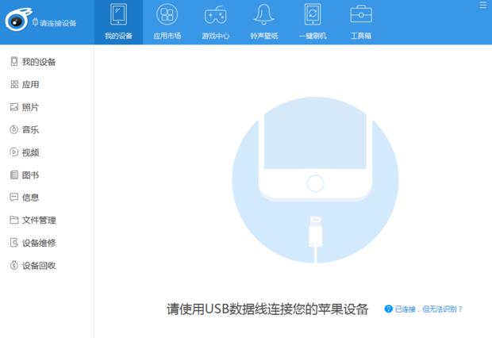Click the grid icon beside 应用
Image resolution: width=492 pixels, height=338 pixels.
click(14, 84)
